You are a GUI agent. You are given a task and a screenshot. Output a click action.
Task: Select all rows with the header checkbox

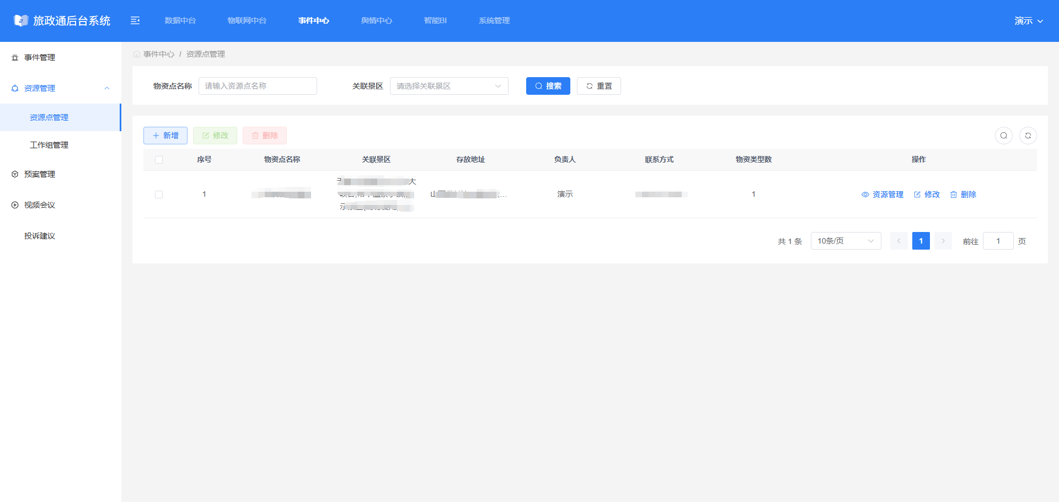[159, 160]
